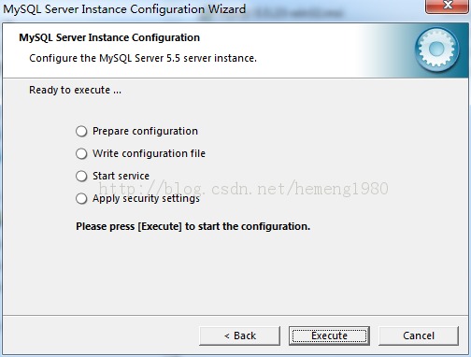The image size is (471, 357).
Task: Click the window title bar text
Action: pyautogui.click(x=124, y=9)
